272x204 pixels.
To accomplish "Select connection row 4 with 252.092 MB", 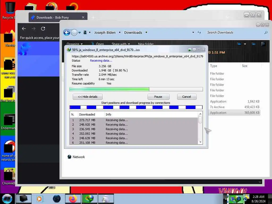I will 134,134.
